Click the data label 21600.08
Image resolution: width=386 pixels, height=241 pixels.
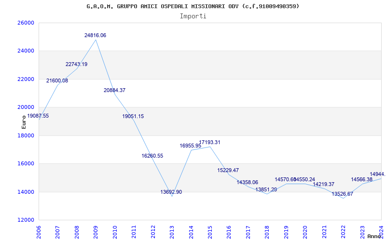[57, 80]
